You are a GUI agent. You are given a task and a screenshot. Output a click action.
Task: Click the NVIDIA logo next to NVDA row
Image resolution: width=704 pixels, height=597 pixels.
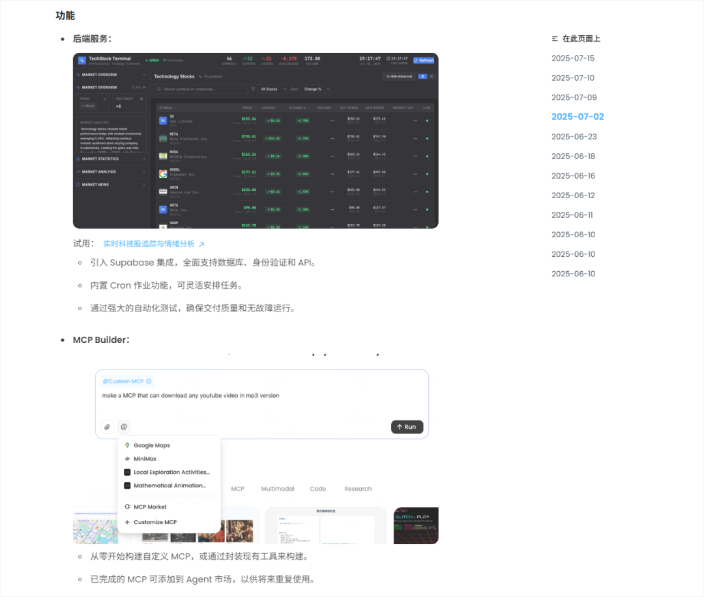click(163, 156)
